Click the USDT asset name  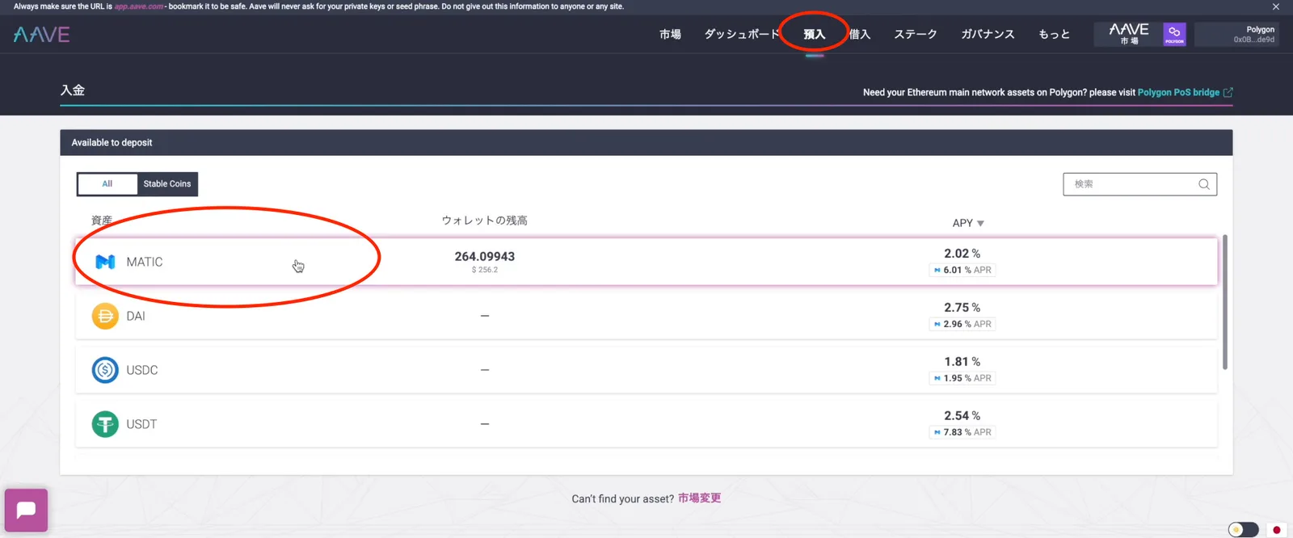141,424
